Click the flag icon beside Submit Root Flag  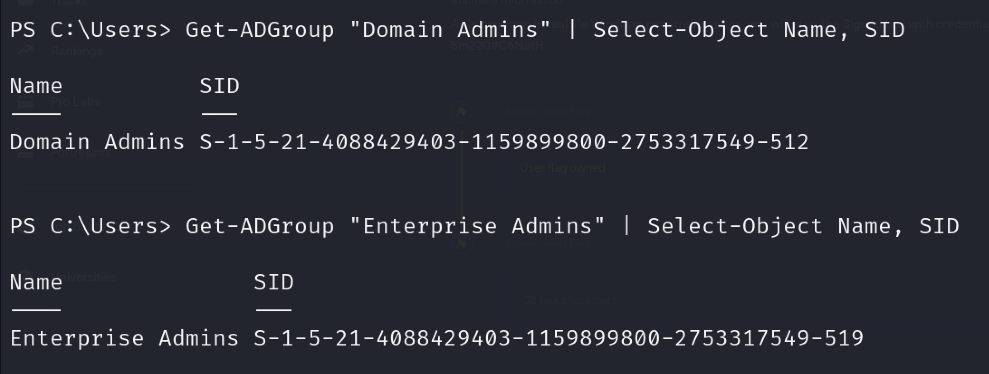(x=462, y=244)
